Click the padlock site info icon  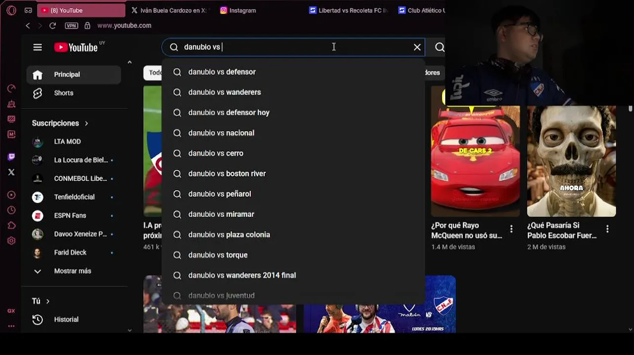pyautogui.click(x=87, y=26)
